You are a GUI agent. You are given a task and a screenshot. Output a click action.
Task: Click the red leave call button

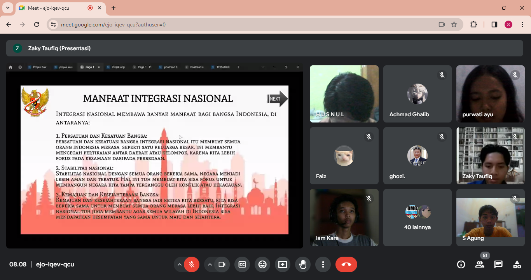tap(346, 264)
